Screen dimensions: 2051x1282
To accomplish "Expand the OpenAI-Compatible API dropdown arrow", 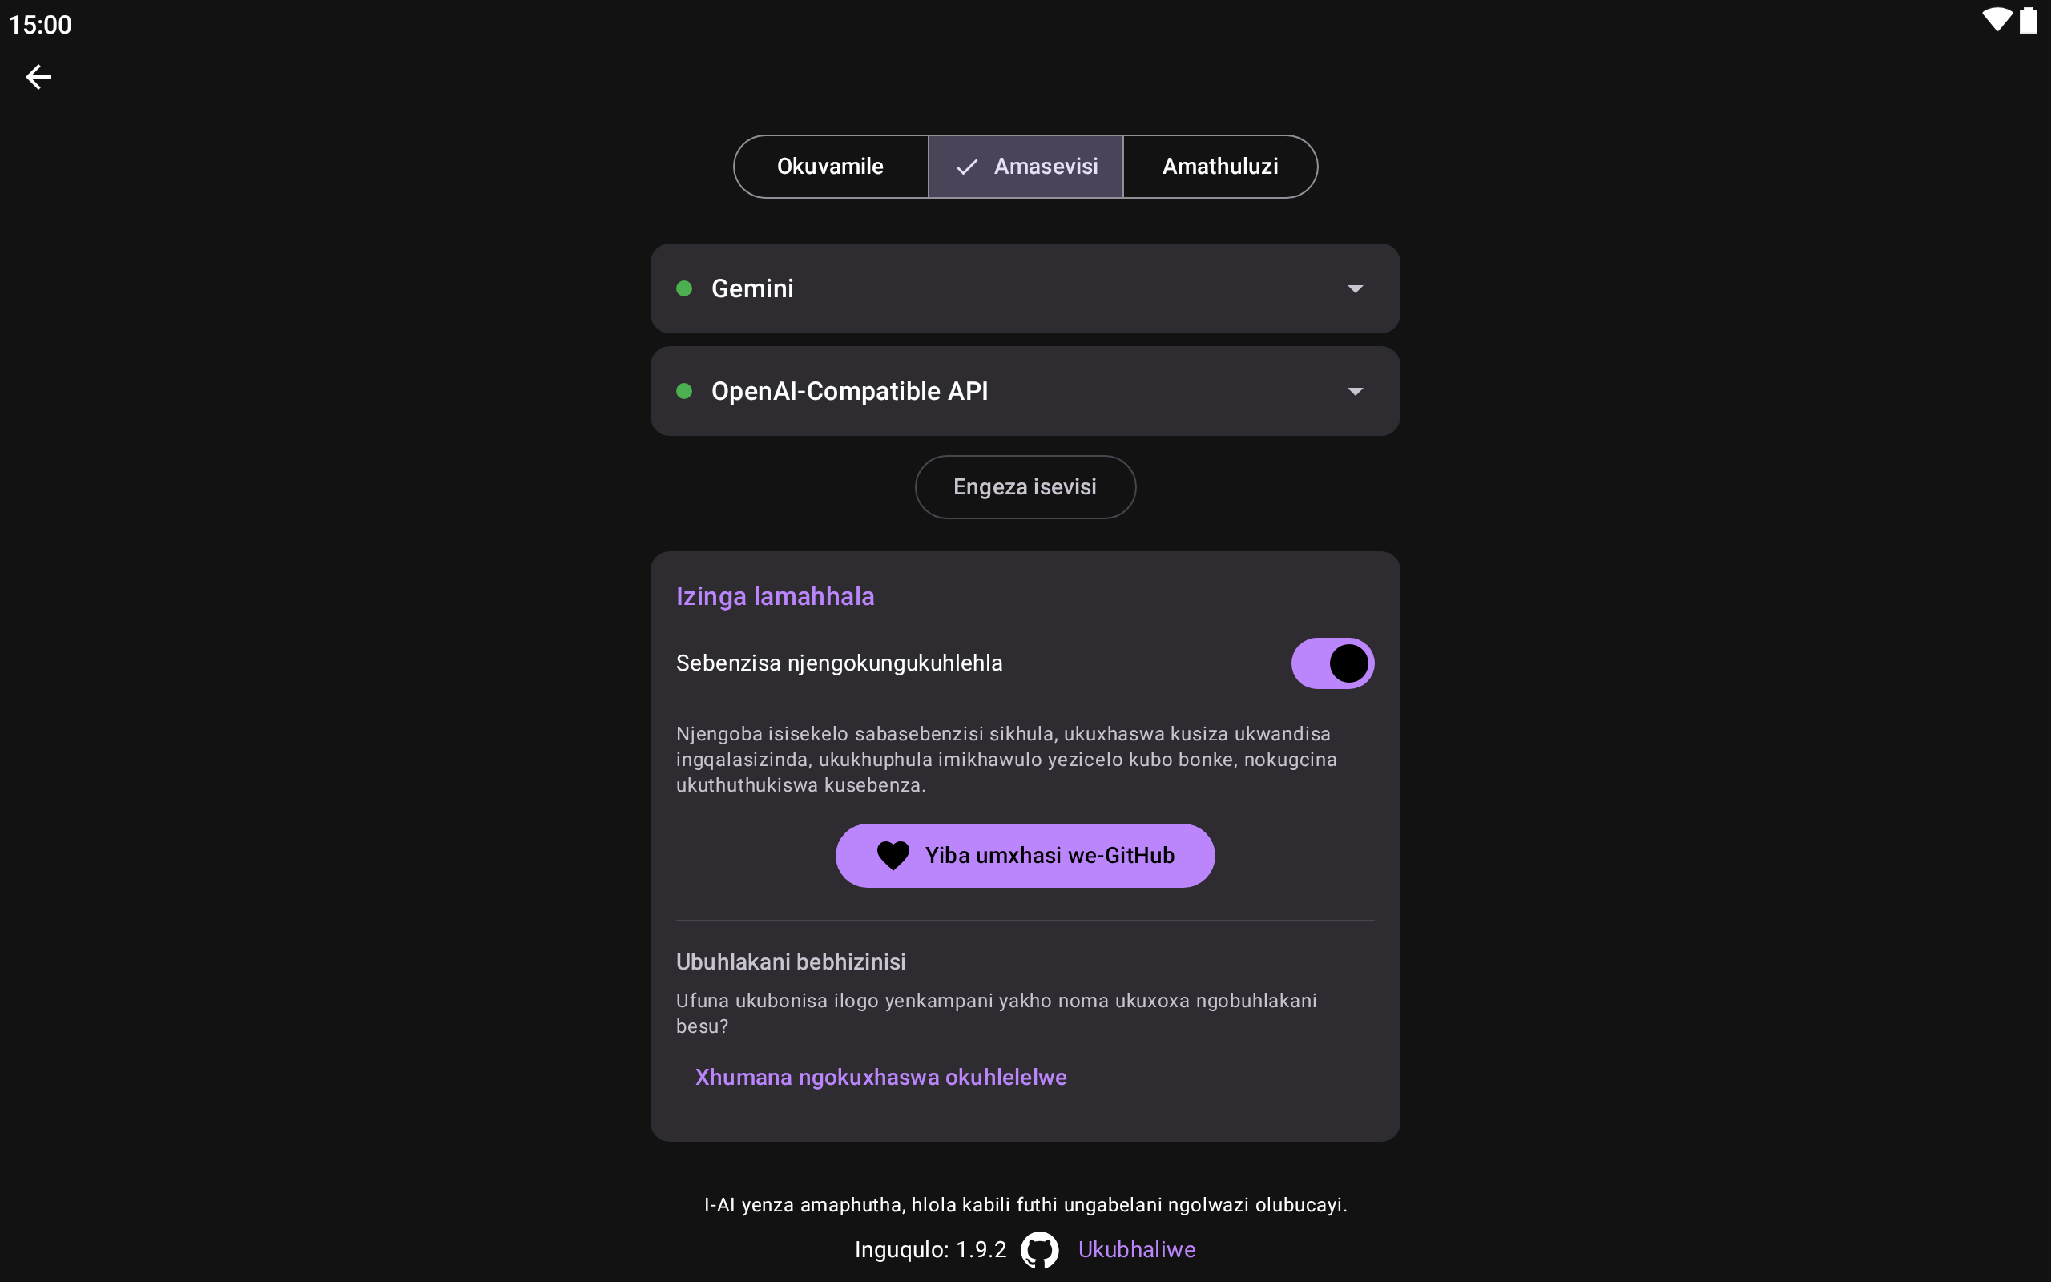I will [1354, 391].
